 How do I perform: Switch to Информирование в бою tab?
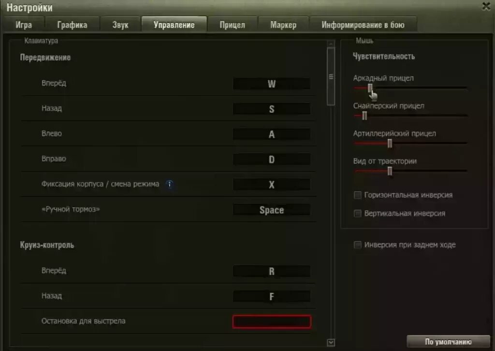pos(363,25)
